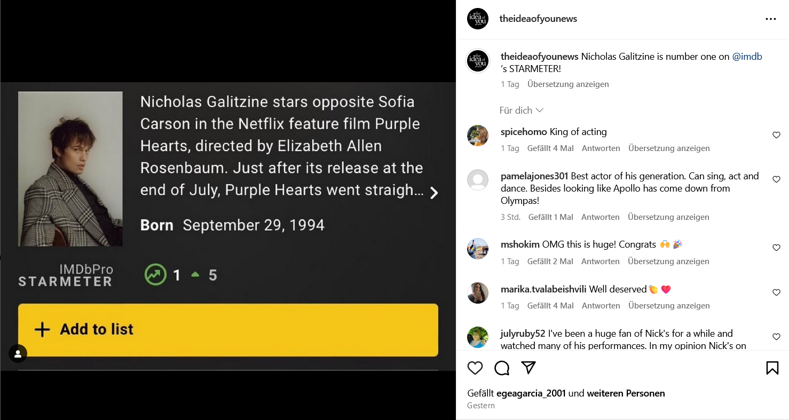Like the post with the heart icon
This screenshot has height=420, width=789.
(475, 368)
